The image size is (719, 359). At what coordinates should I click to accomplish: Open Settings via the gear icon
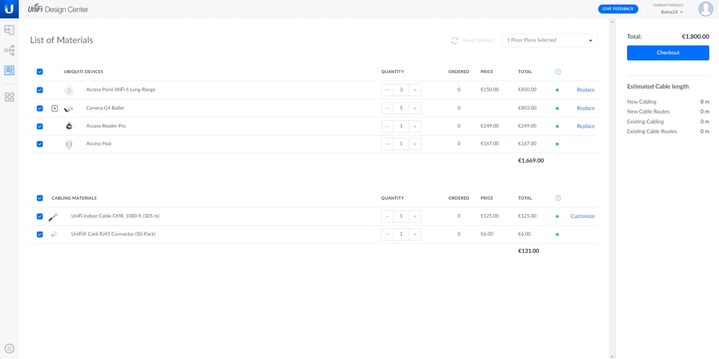tap(9, 348)
